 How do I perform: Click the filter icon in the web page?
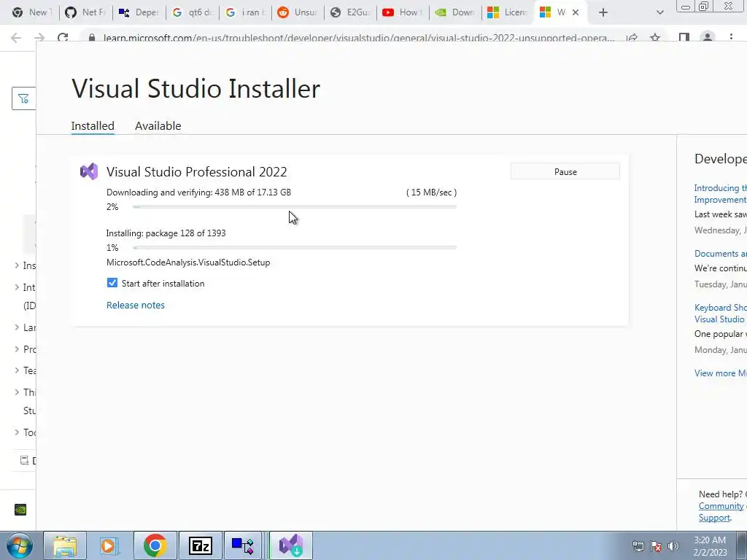[23, 98]
